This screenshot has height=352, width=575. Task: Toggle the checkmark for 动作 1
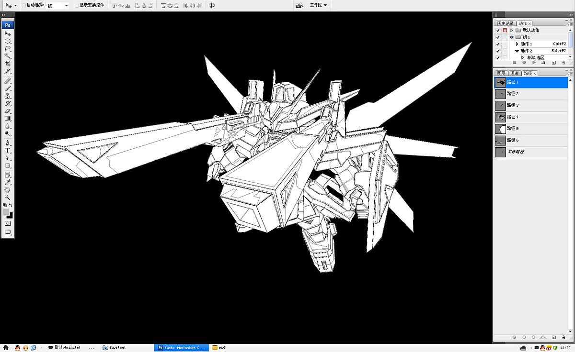click(x=498, y=44)
